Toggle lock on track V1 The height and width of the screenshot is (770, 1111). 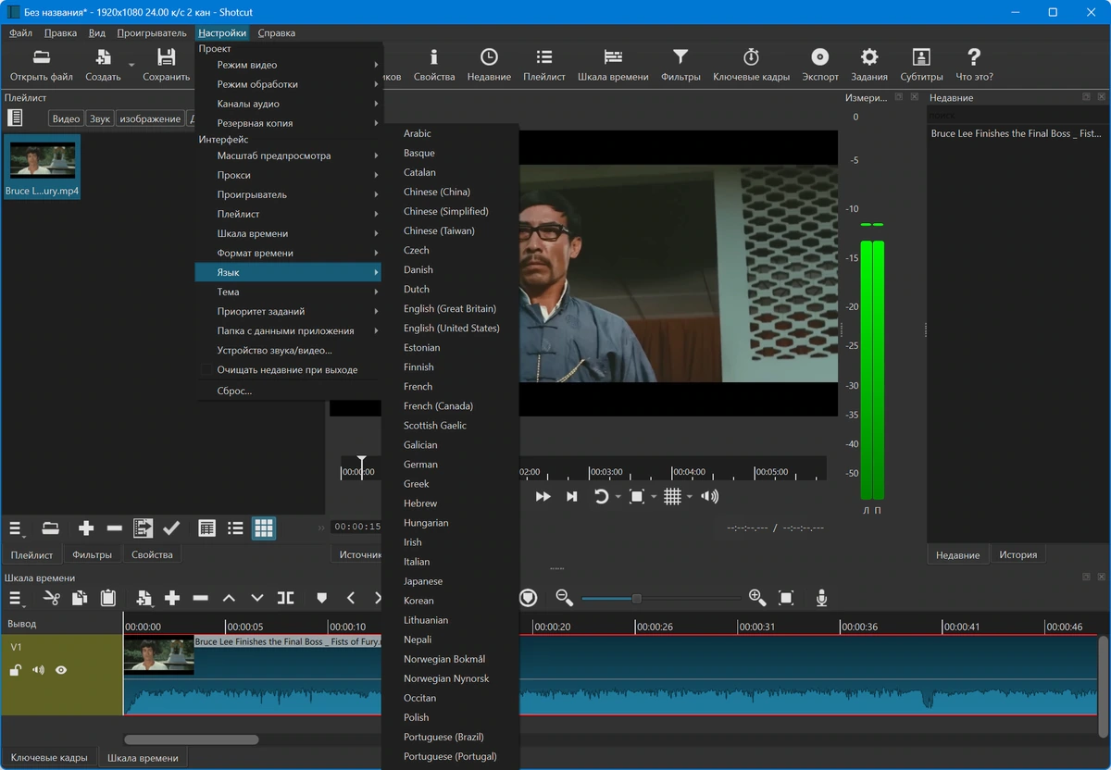[x=16, y=670]
